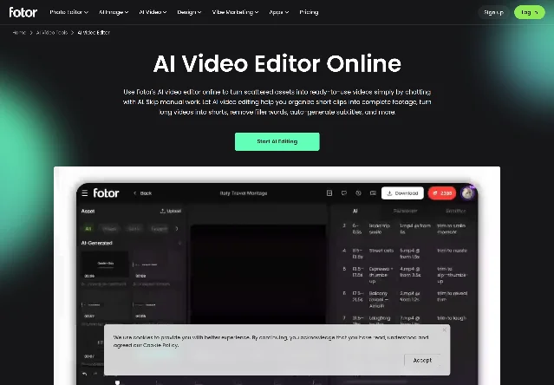Click the trim to nuzzle cell
Image resolution: width=554 pixels, height=385 pixels.
tap(452, 251)
